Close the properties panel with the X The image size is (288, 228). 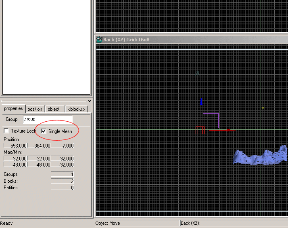pos(90,101)
